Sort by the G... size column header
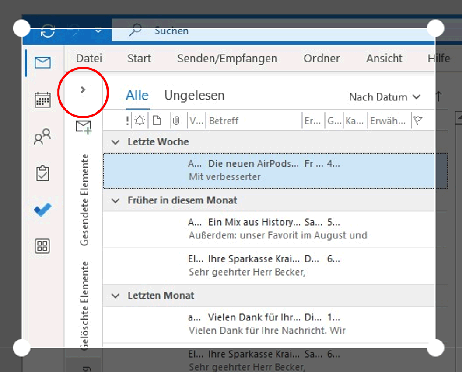Screen dimensions: 462x372 pyautogui.click(x=334, y=121)
